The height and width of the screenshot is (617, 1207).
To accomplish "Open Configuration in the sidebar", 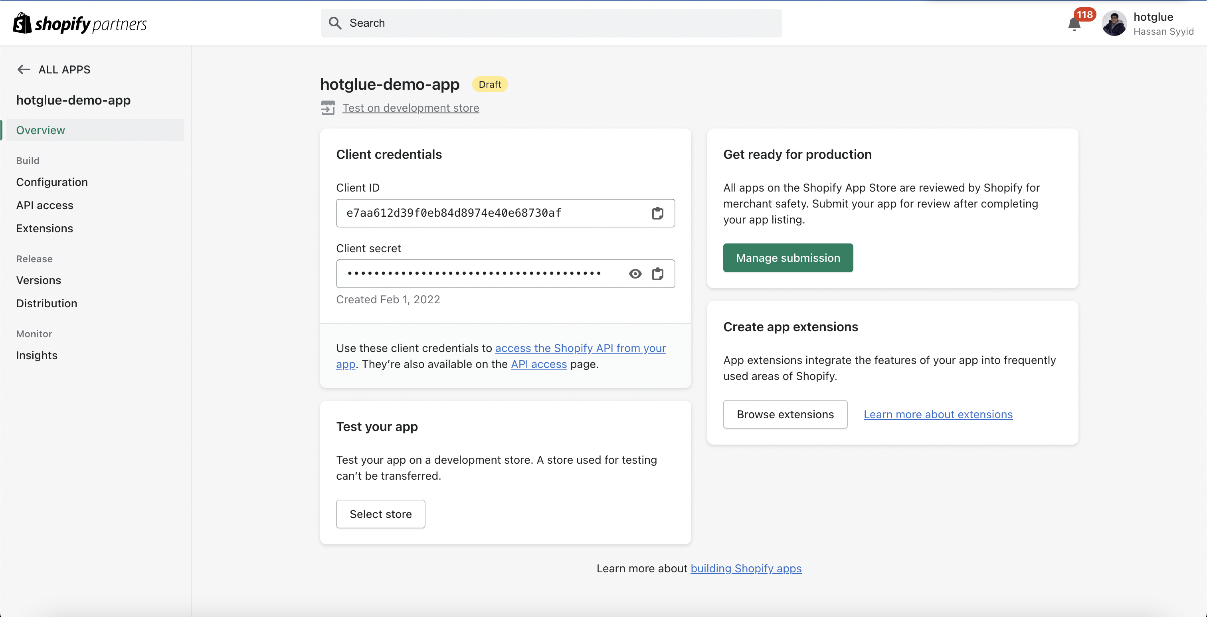I will 51,182.
